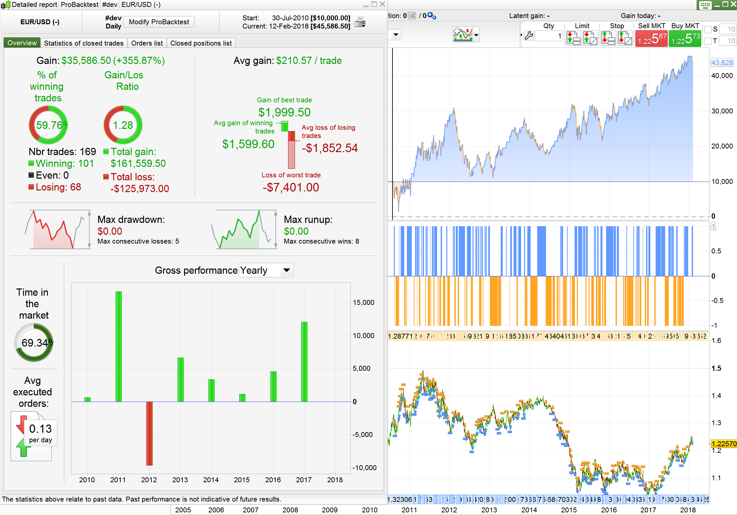Image resolution: width=737 pixels, height=515 pixels.
Task: Click the Time in the market gauge
Action: click(x=34, y=343)
